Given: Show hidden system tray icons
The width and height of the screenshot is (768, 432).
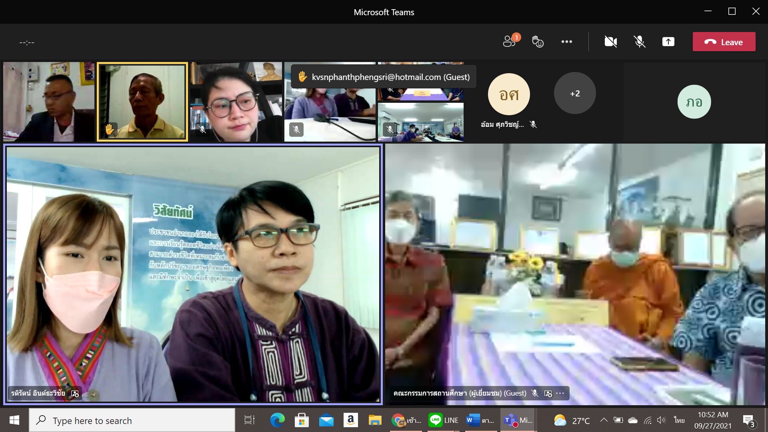Looking at the screenshot, I should [x=604, y=420].
